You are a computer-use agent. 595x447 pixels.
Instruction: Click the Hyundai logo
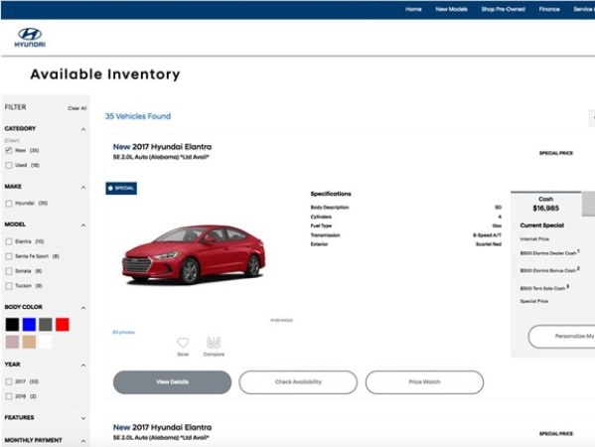tap(30, 37)
